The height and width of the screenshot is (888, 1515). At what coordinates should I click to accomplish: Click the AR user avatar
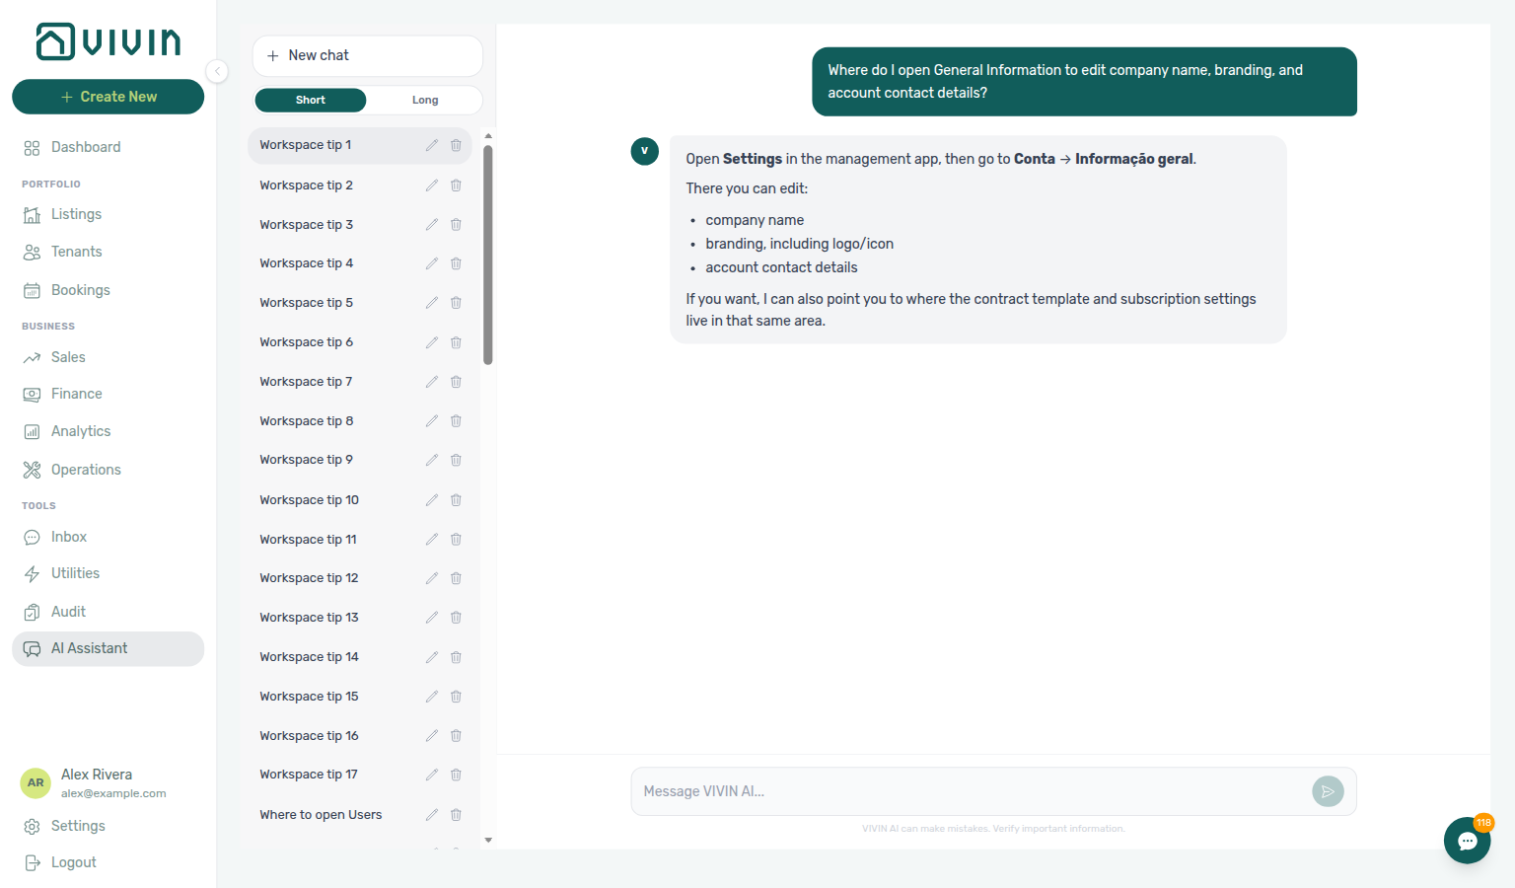pyautogui.click(x=36, y=782)
